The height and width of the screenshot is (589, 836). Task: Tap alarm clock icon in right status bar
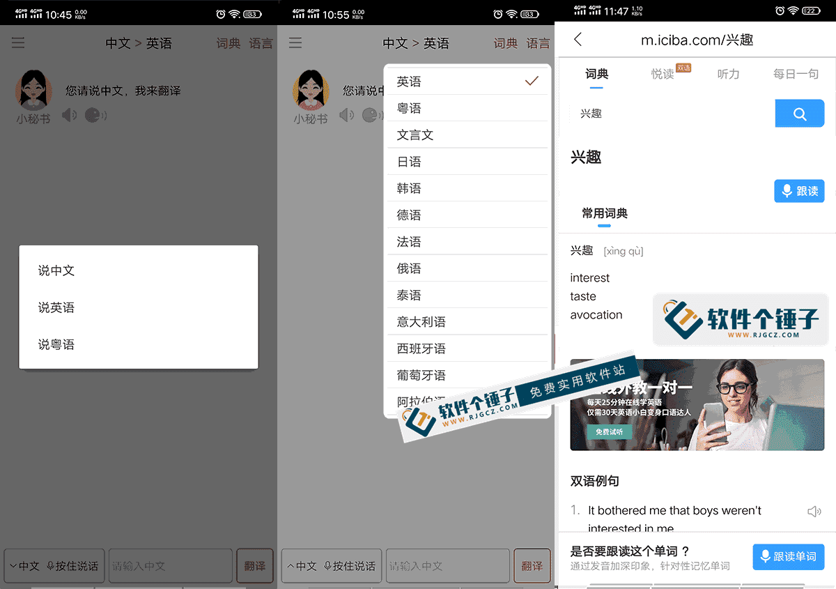[x=780, y=11]
